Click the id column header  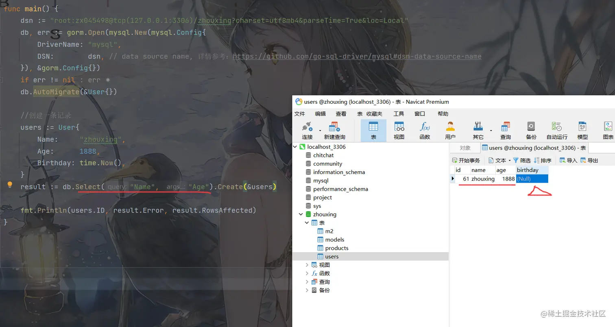coord(462,170)
